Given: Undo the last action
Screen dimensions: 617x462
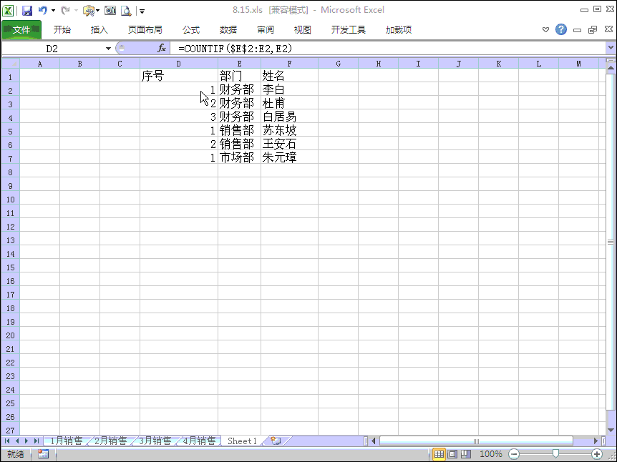Looking at the screenshot, I should click(43, 11).
